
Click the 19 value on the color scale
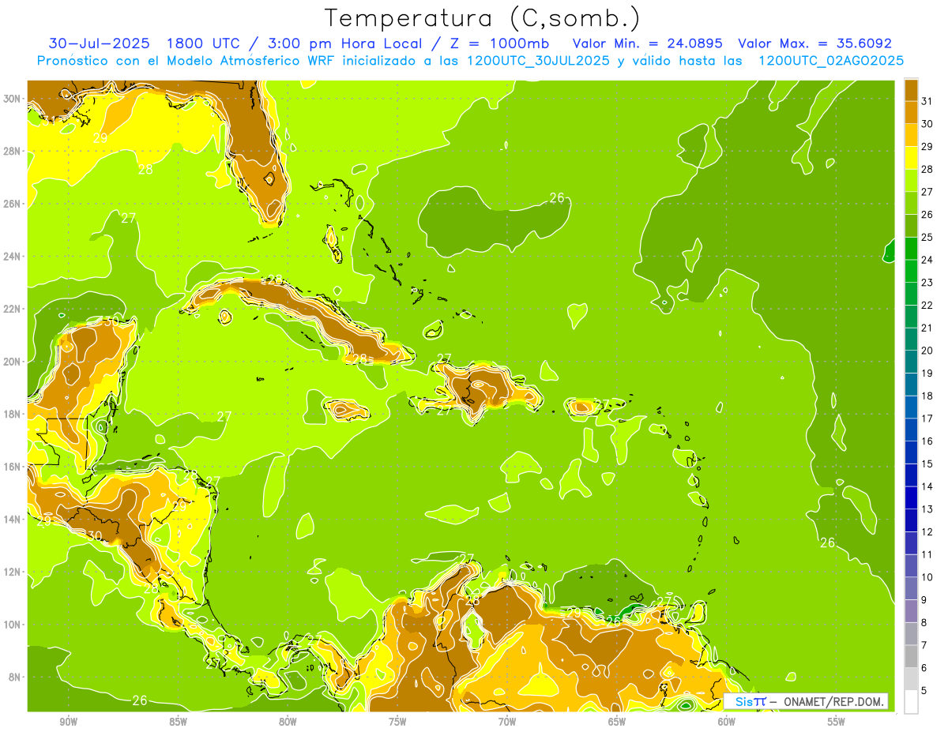pyautogui.click(x=927, y=373)
